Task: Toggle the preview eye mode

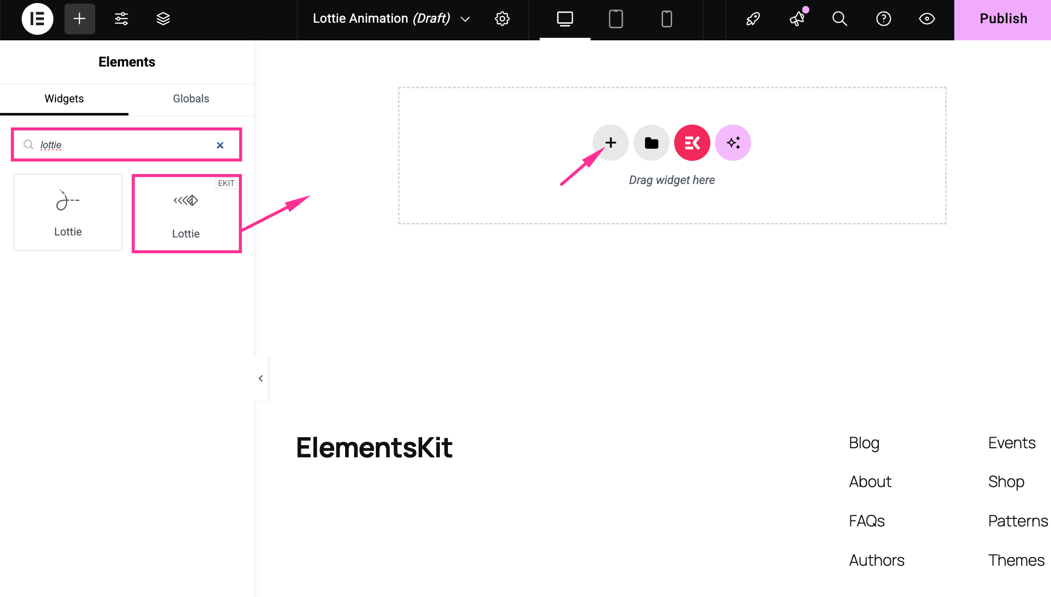Action: (927, 19)
